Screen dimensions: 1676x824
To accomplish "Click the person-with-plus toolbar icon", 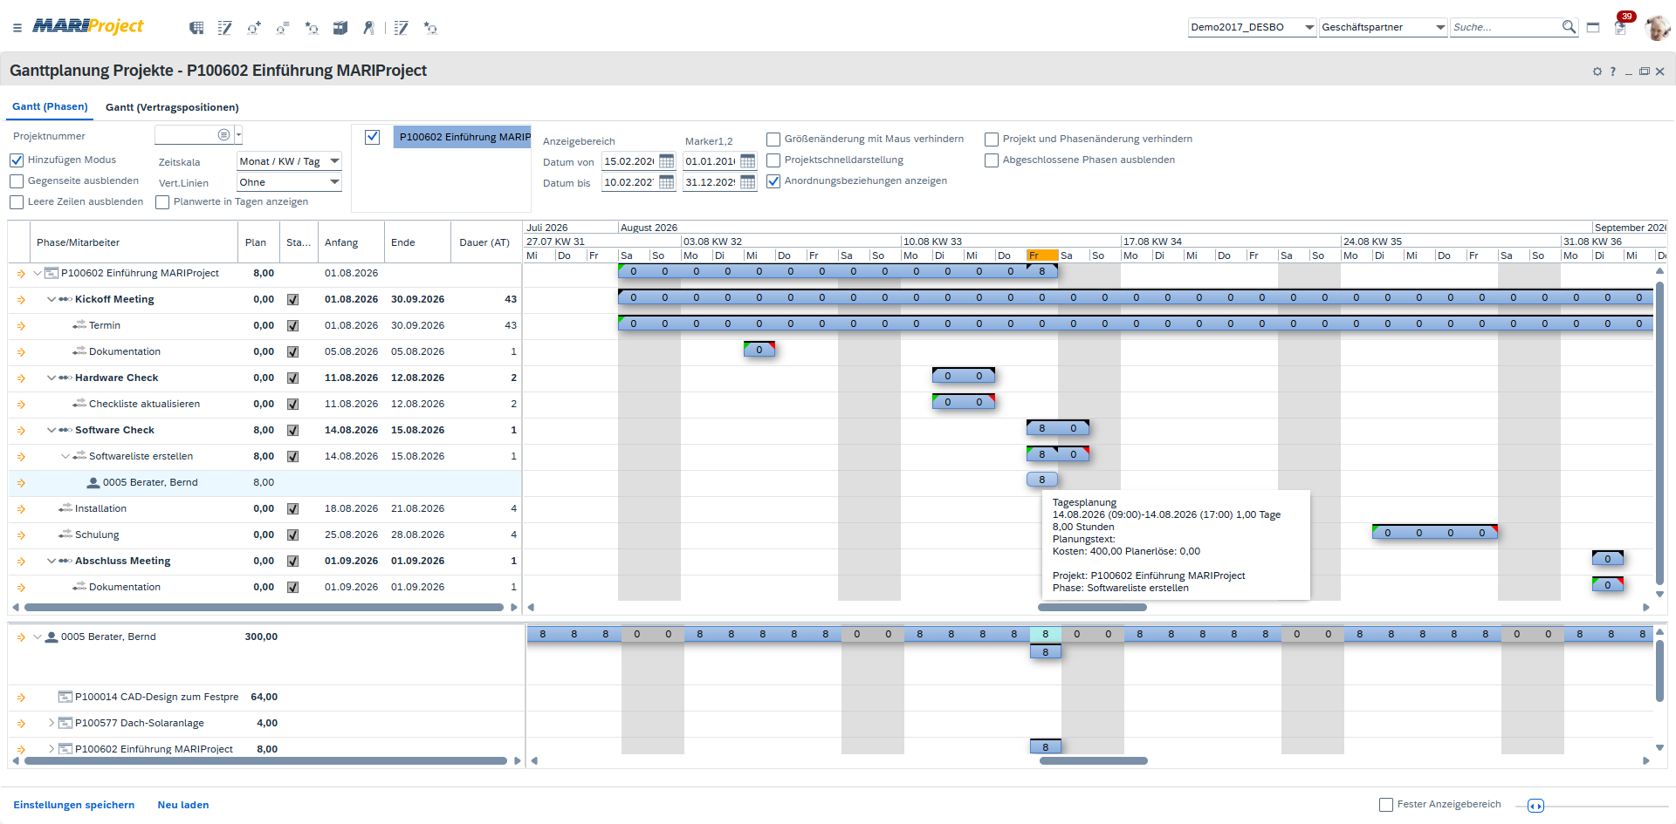I will pyautogui.click(x=254, y=28).
